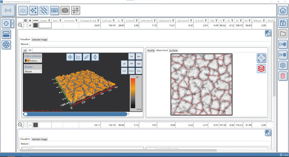This screenshot has width=289, height=157.
Task: Click the grid mesh icon in top toolbar
Action: [x=54, y=10]
